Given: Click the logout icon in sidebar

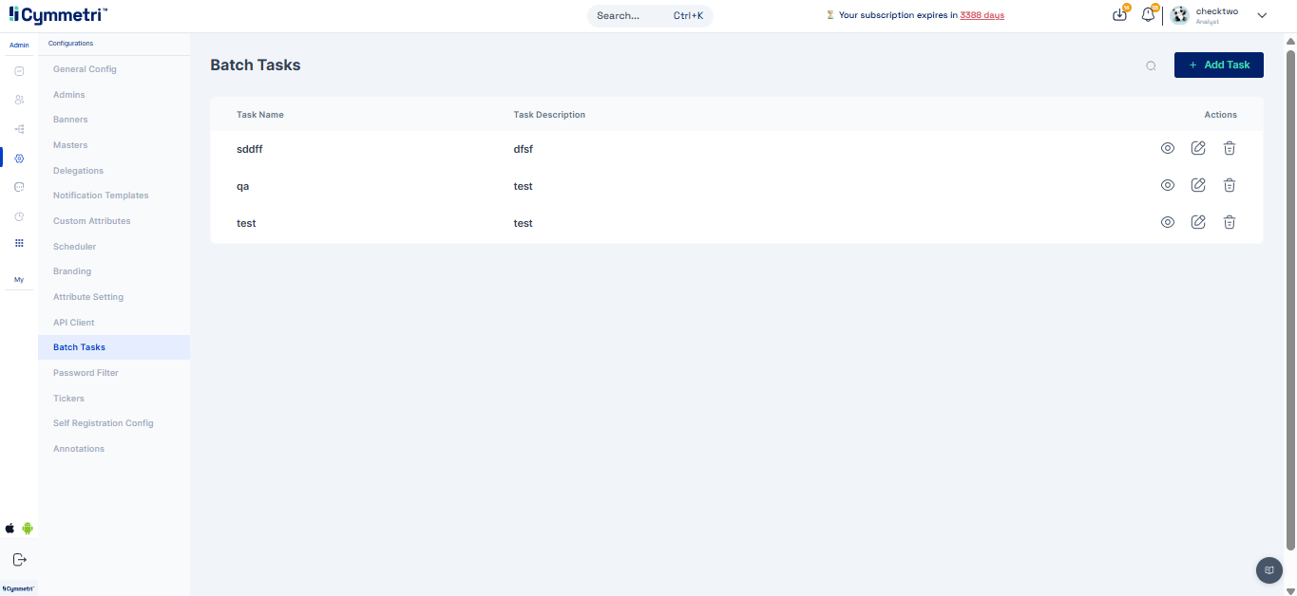Looking at the screenshot, I should click(19, 559).
